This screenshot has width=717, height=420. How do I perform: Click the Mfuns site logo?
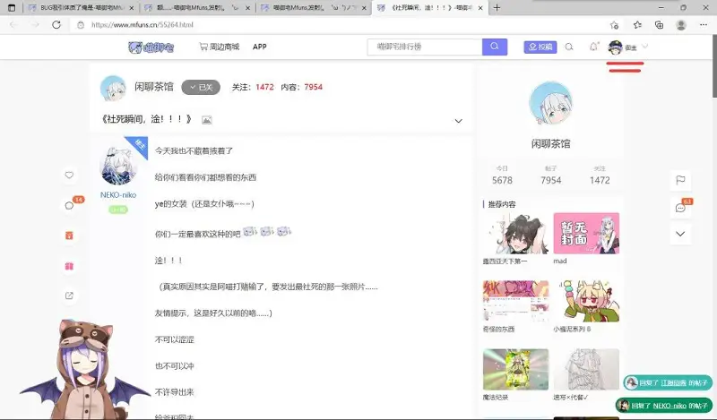pyautogui.click(x=151, y=47)
